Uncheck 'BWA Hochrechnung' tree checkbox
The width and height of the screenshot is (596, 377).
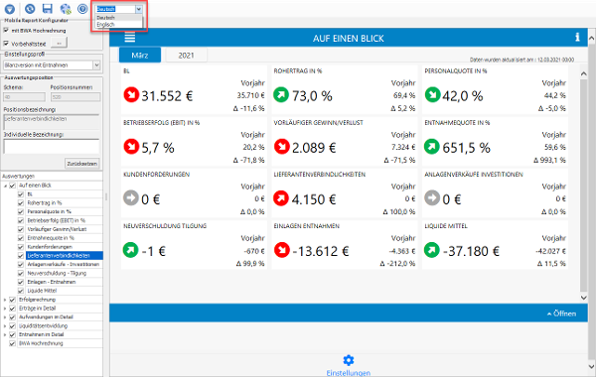(x=13, y=343)
